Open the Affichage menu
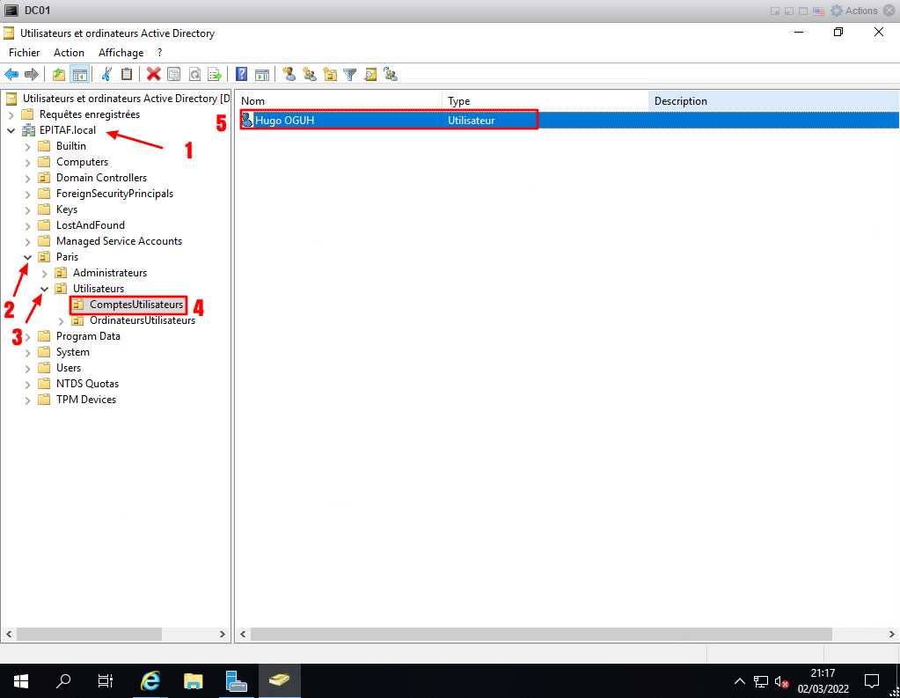 tap(121, 53)
